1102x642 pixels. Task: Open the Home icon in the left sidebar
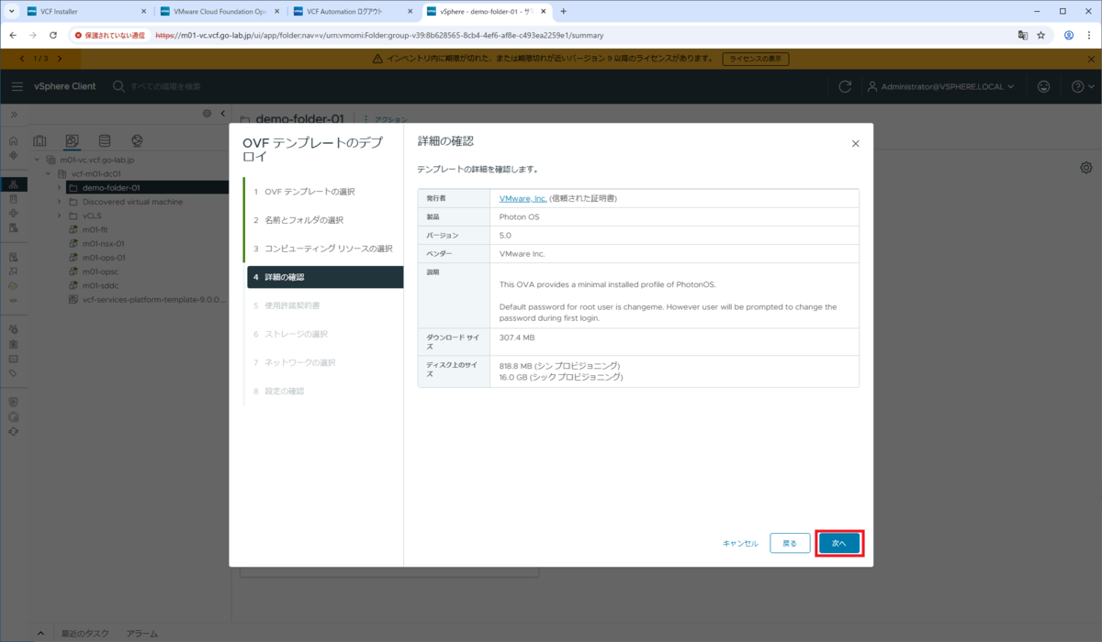click(x=13, y=141)
